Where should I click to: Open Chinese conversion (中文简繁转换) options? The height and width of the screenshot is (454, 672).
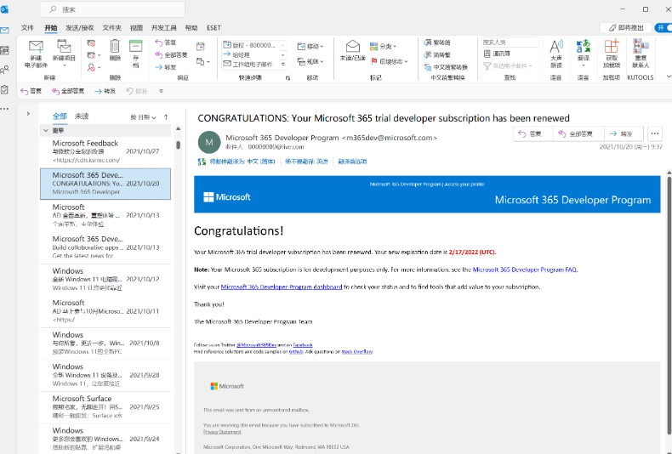tap(446, 67)
